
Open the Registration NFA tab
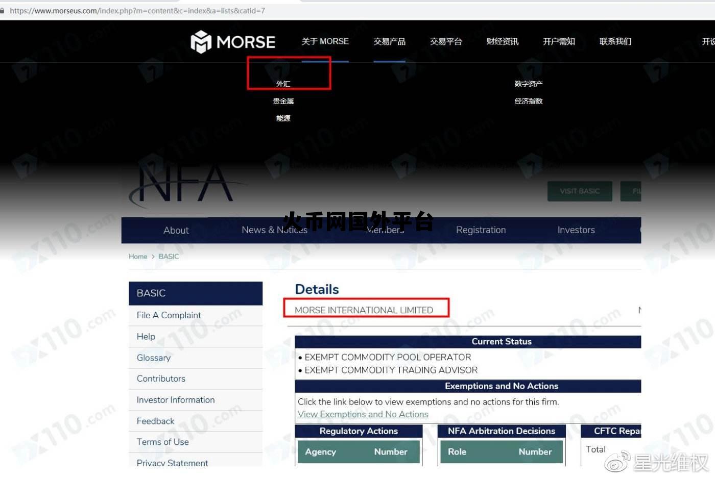coord(481,230)
